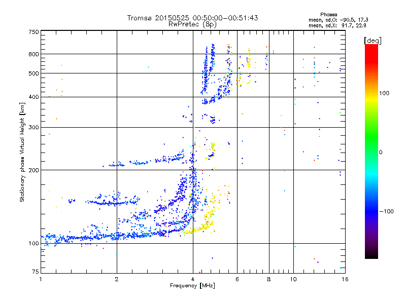Click the colorbar tick label '-100'
Screen dimensions: 406x304
click(386, 211)
